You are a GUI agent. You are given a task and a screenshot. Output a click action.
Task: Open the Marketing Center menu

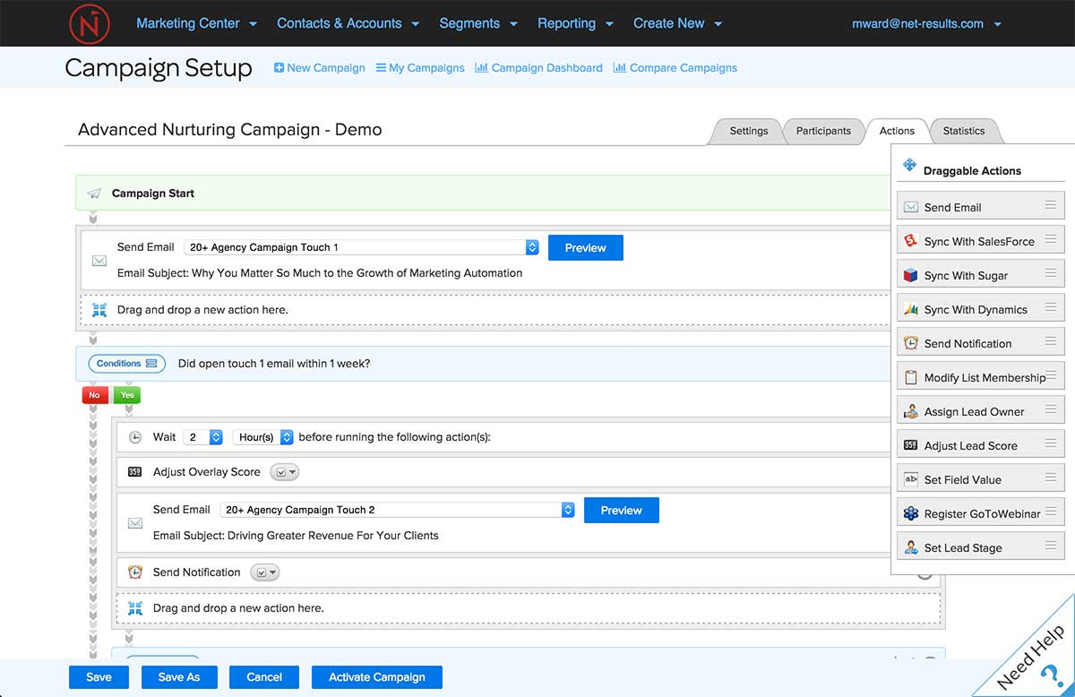196,23
